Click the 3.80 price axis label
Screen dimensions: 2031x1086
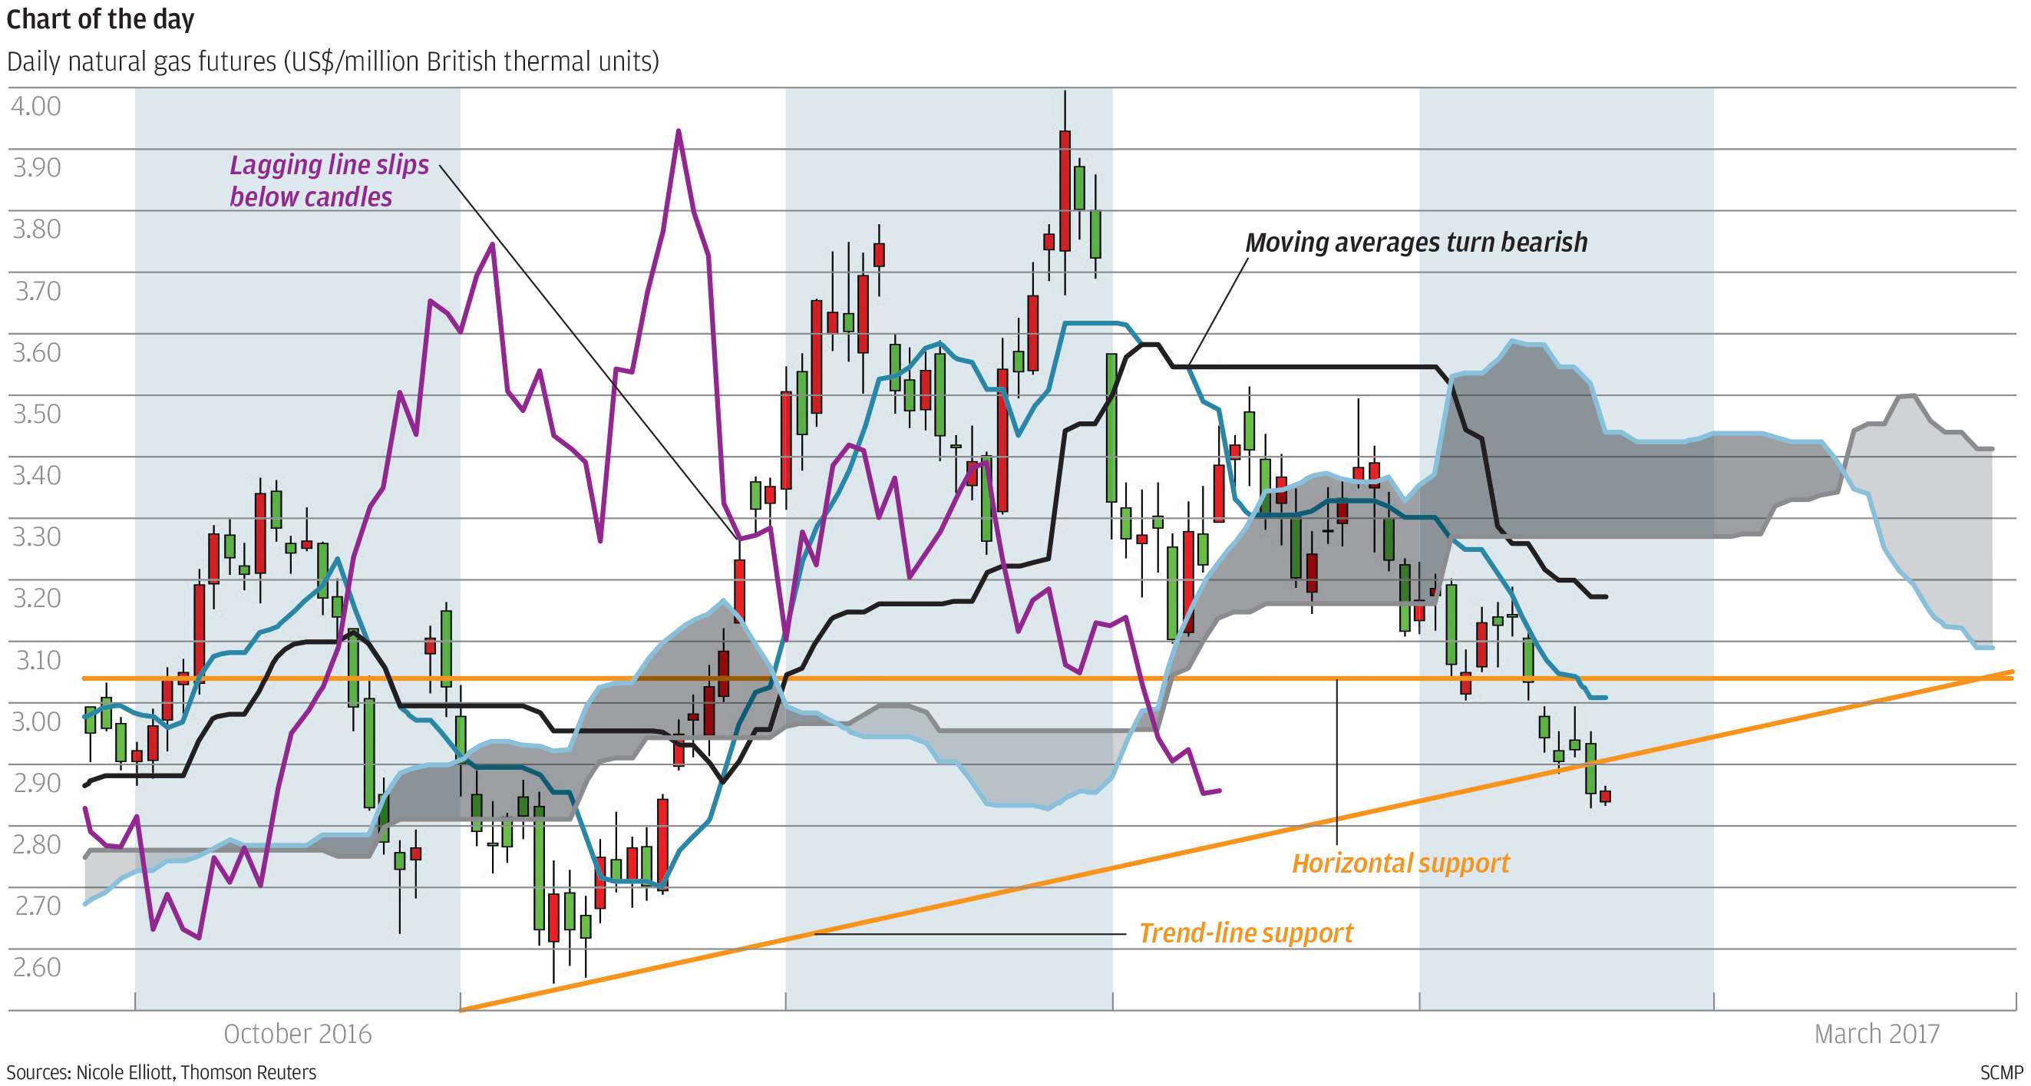(36, 229)
